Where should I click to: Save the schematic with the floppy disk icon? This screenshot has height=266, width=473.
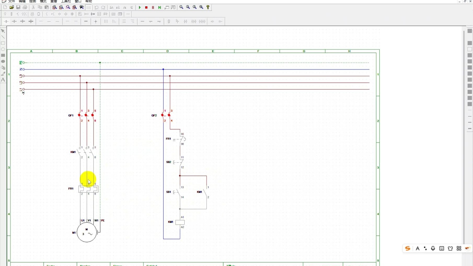[x=18, y=8]
